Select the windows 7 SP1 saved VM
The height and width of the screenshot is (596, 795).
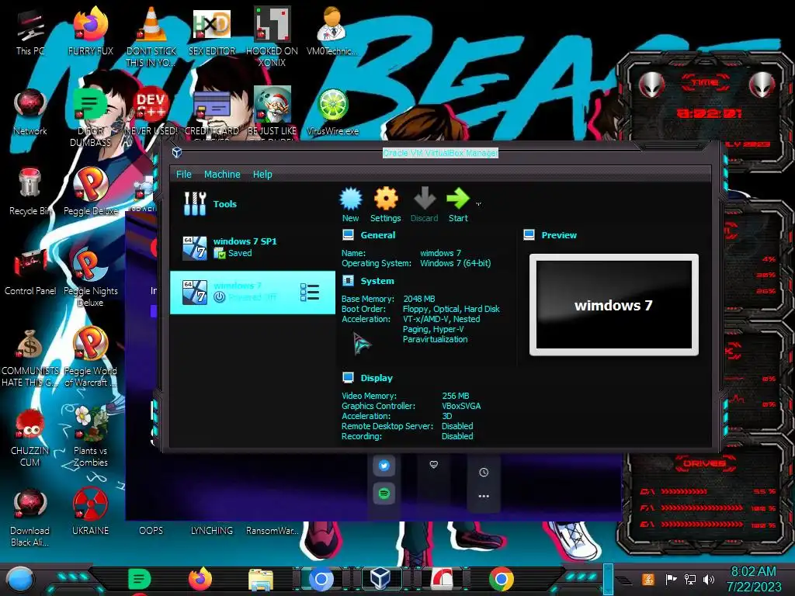pos(252,248)
